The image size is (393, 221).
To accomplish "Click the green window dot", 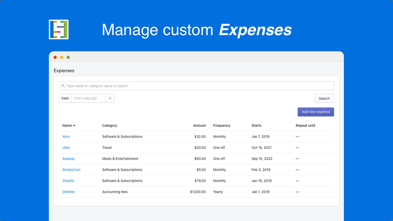I will click(68, 57).
